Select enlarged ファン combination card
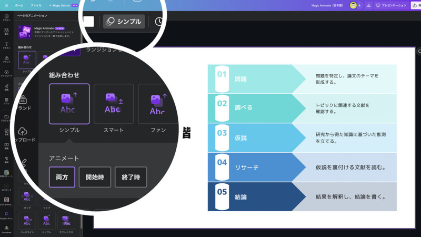The image size is (421, 237). pyautogui.click(x=158, y=104)
